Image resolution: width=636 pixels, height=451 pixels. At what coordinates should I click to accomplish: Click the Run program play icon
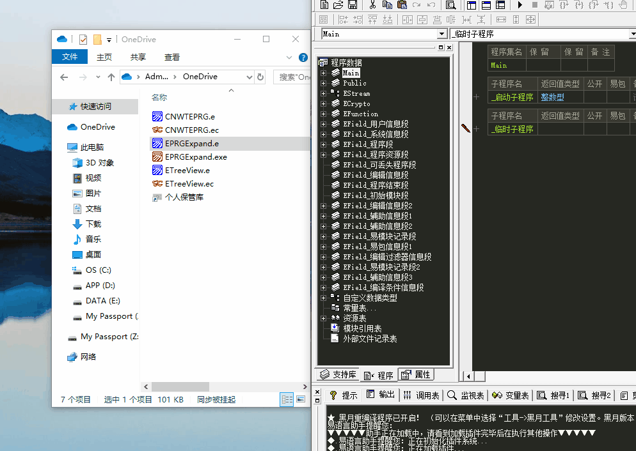(520, 5)
